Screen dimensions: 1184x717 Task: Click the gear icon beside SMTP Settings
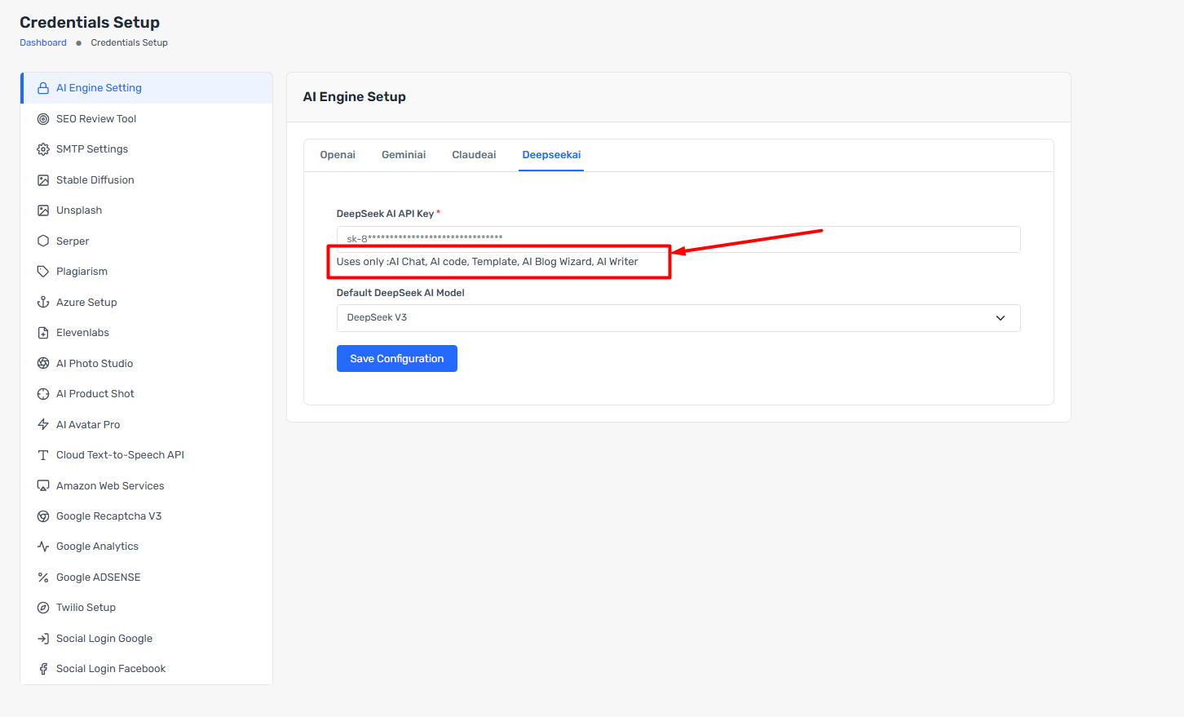point(43,149)
